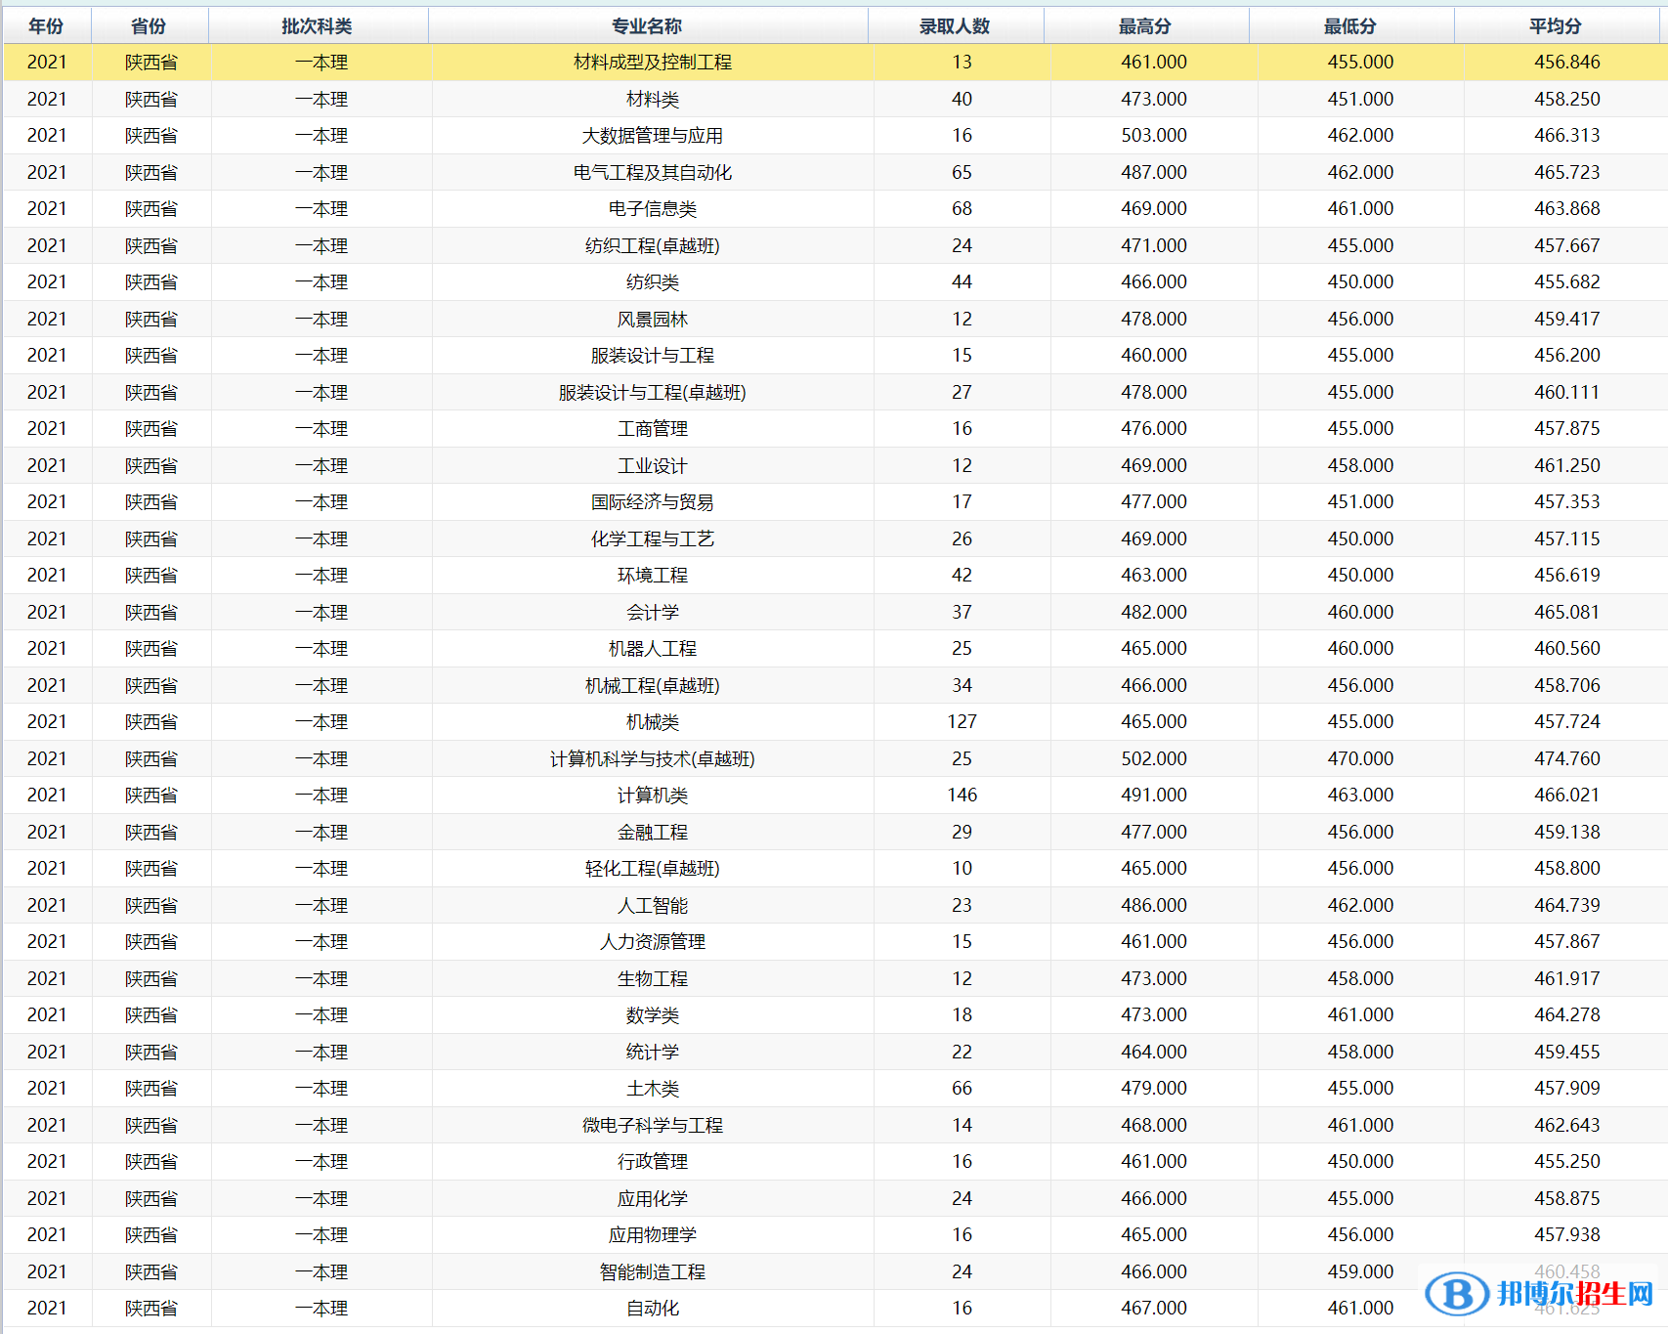Select the 459.000 lowest score cell
This screenshot has height=1334, width=1668.
pos(1360,1271)
